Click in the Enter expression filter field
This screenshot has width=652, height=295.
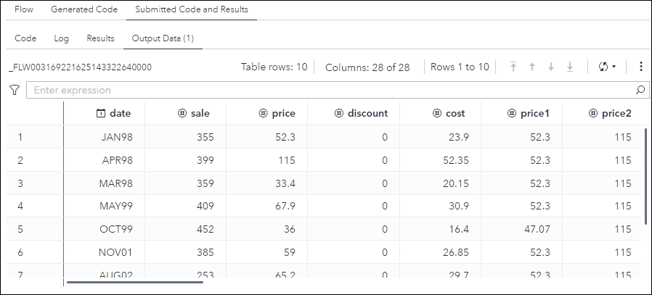point(327,91)
